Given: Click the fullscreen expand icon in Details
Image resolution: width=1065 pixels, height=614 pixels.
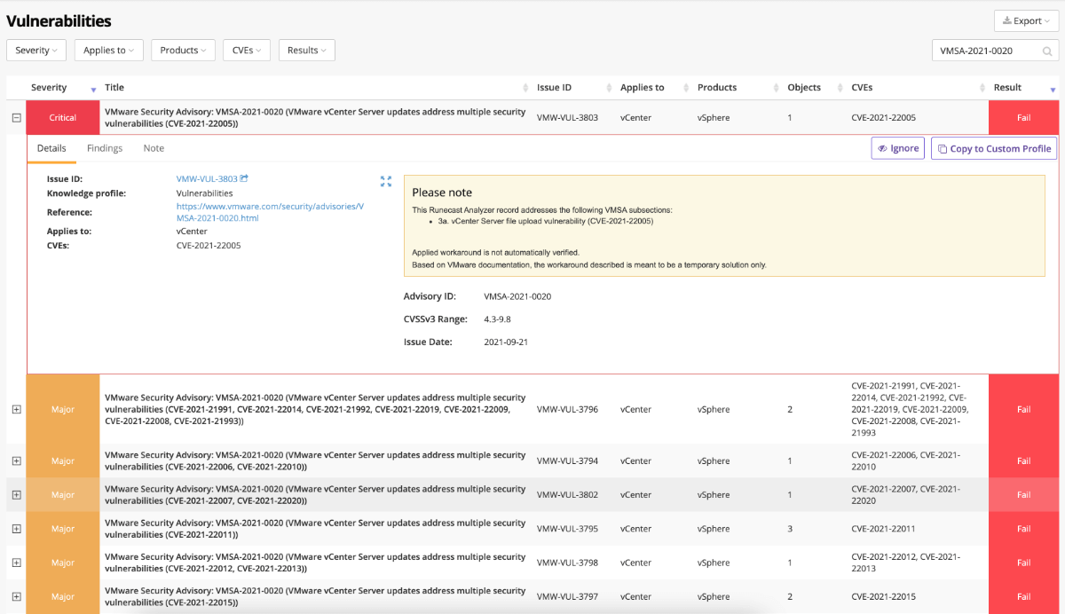Looking at the screenshot, I should tap(386, 181).
